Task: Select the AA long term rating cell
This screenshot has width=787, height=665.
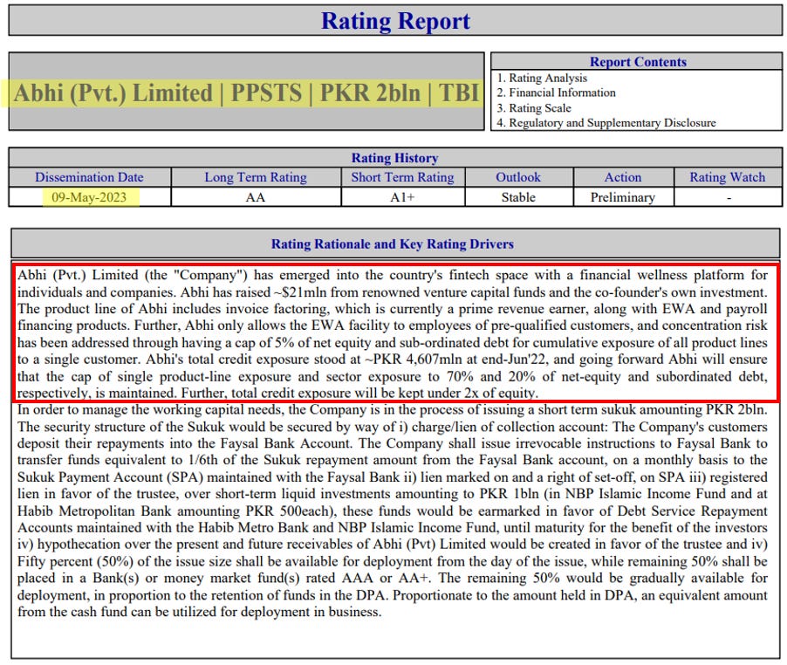Action: 255,197
